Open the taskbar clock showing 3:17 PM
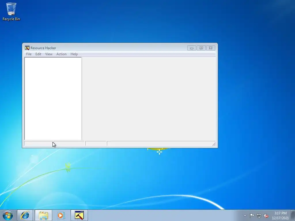Image resolution: width=295 pixels, height=221 pixels. coord(280,216)
